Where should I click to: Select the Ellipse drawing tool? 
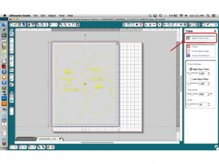pos(11,52)
